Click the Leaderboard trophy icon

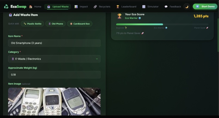[x=118, y=7]
